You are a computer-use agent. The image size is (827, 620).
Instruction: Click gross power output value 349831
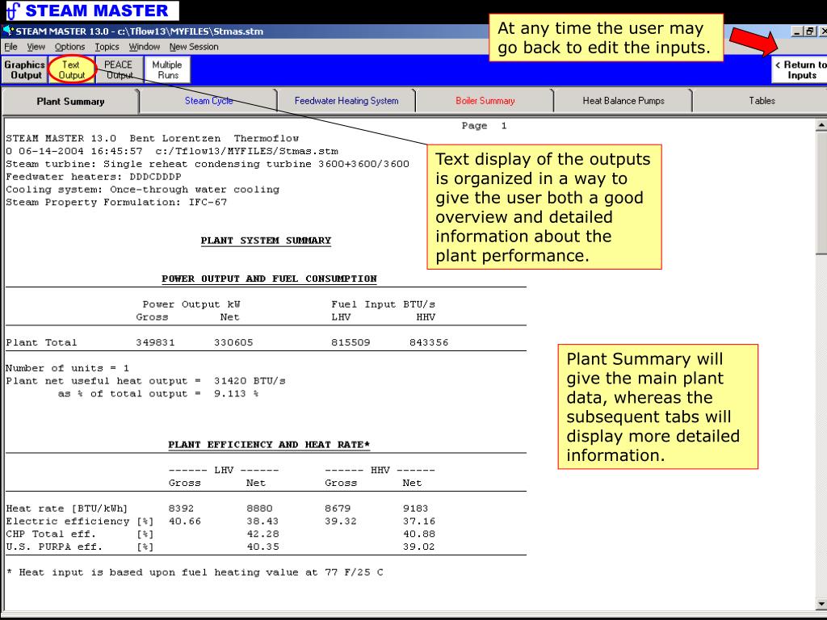click(155, 342)
